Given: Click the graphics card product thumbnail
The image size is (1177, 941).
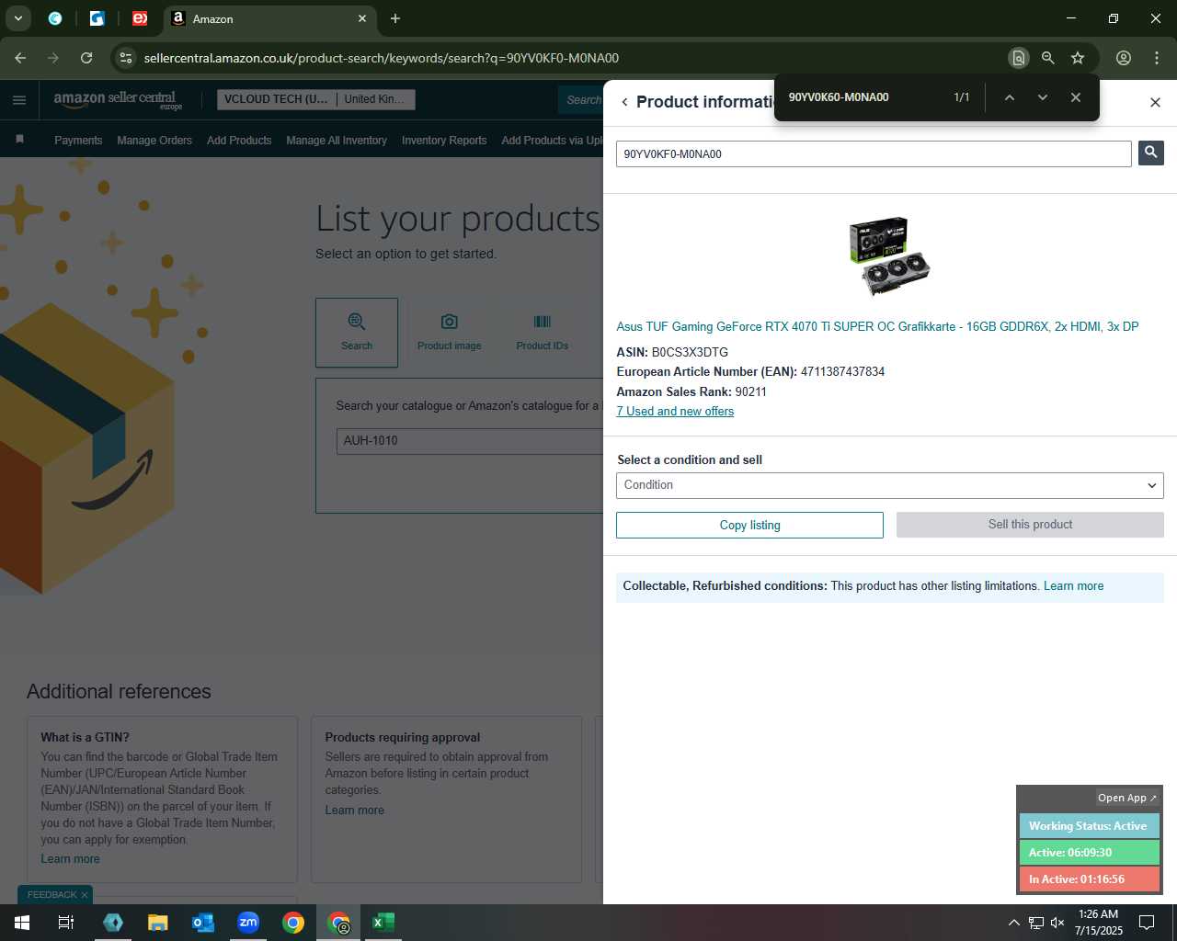Looking at the screenshot, I should pos(889,256).
